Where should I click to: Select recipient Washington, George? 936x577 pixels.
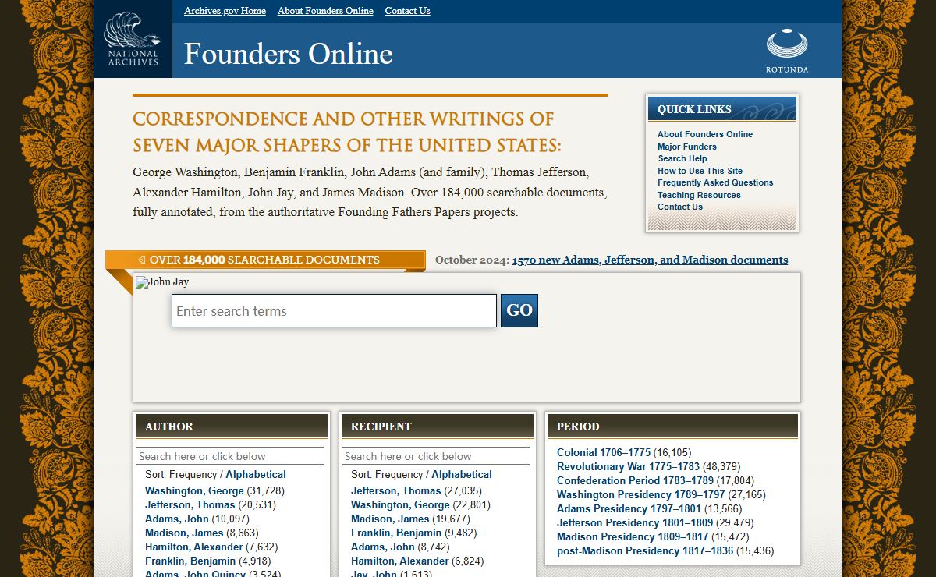point(400,504)
